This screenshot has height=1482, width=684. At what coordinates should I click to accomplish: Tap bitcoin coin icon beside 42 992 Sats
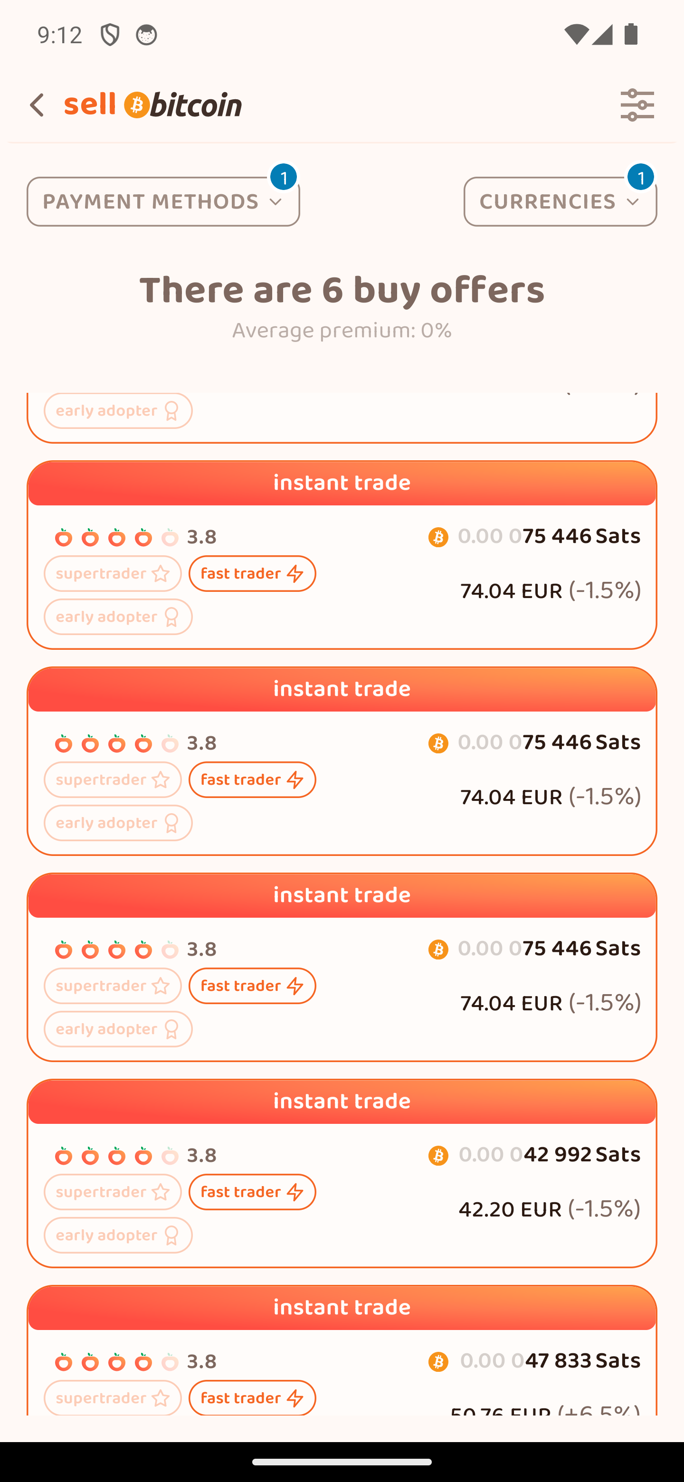438,1156
